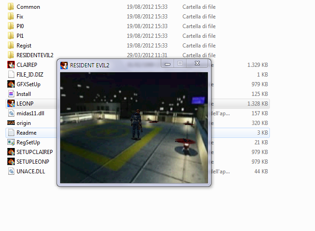Screen dimensions: 315x231
Task: Click inside the Resident Evil 2 game view
Action: point(134,128)
